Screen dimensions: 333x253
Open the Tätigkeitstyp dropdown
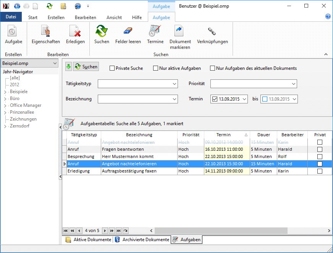click(x=175, y=84)
